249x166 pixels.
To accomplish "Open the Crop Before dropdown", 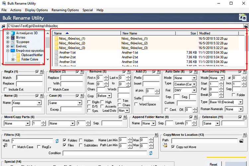I will (109, 96).
